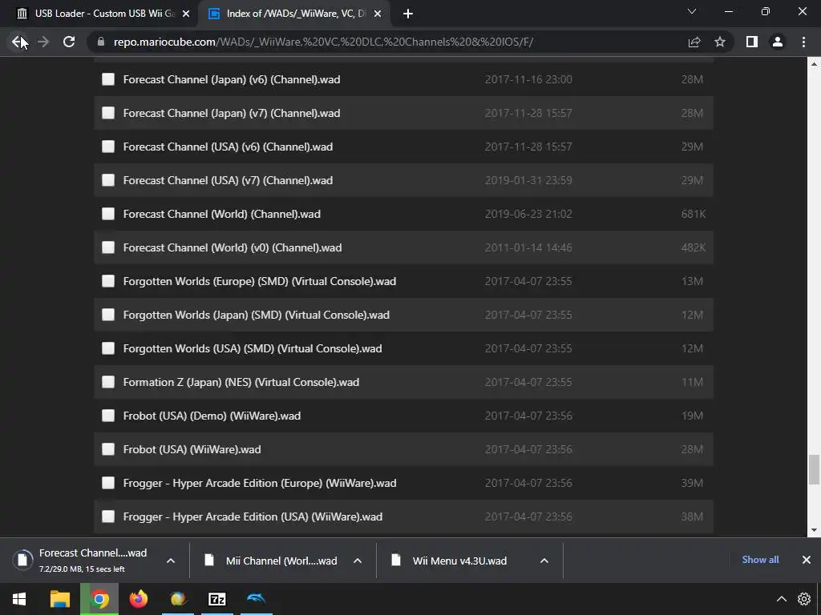
Task: Open the globe-like app icon on taskbar
Action: coord(178,599)
